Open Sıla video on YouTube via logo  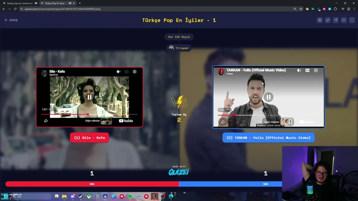click(126, 121)
